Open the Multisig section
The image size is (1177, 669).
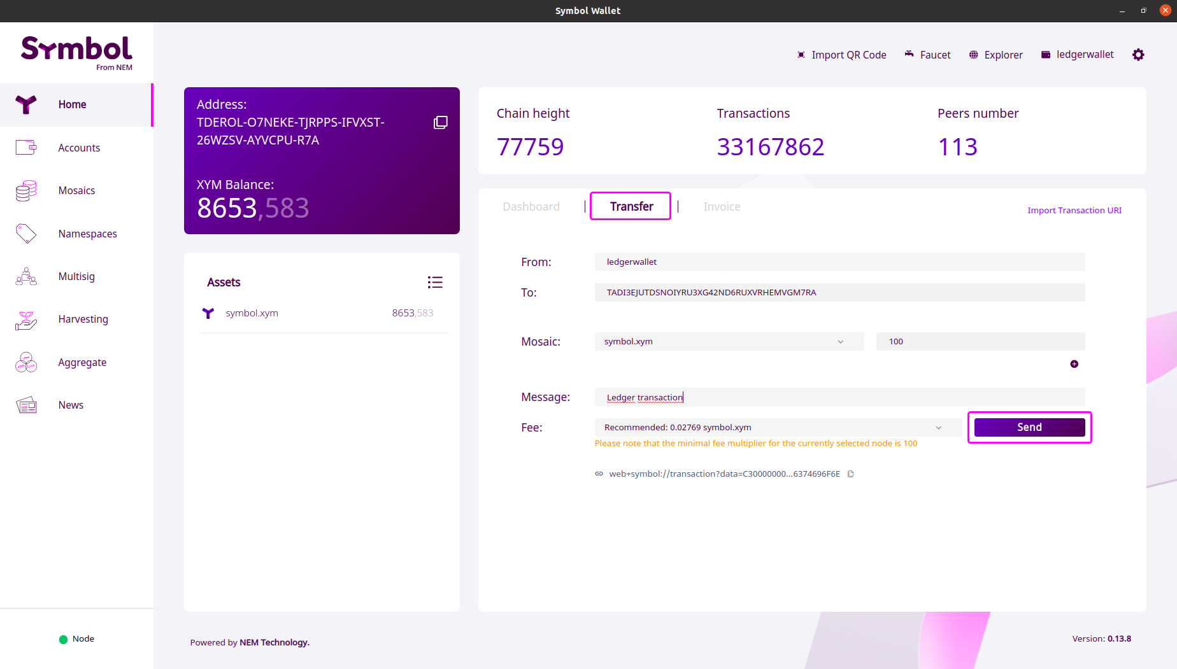pos(76,276)
